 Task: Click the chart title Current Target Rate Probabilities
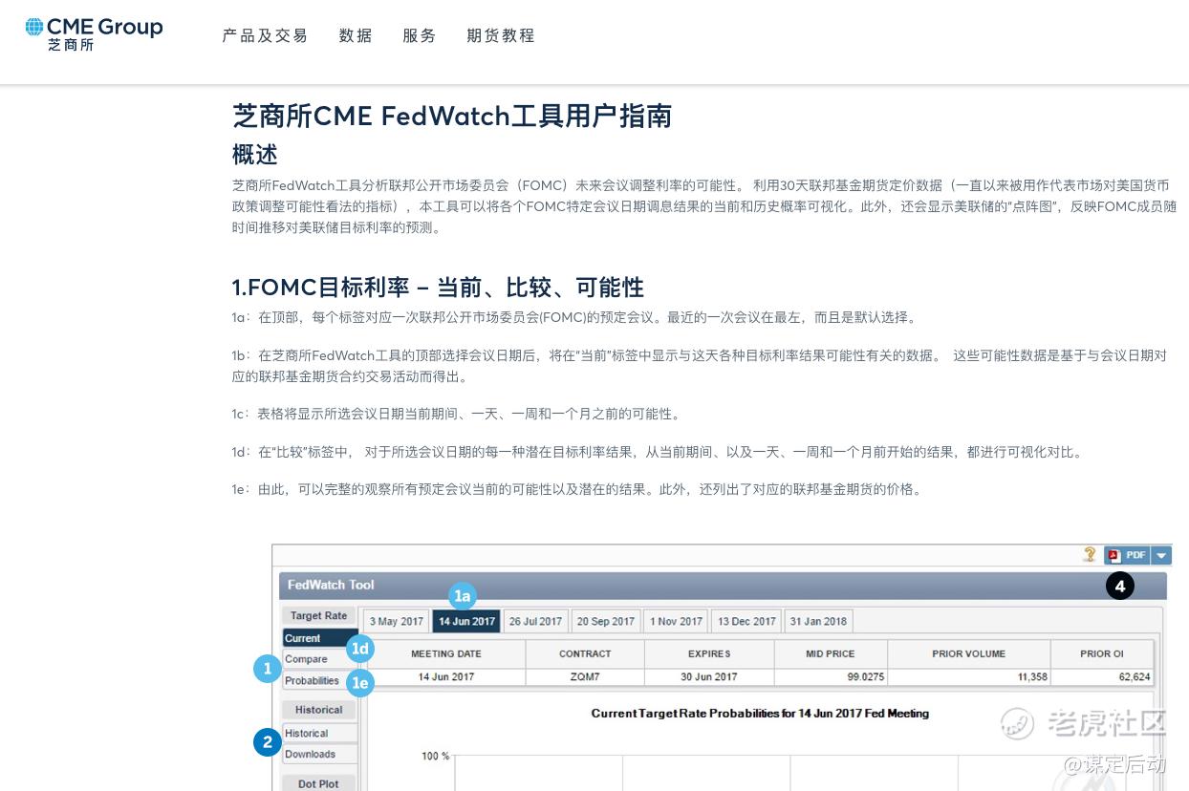(760, 713)
